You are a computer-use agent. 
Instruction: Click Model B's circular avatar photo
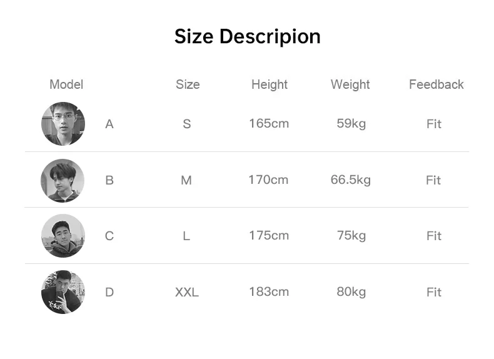[63, 181]
